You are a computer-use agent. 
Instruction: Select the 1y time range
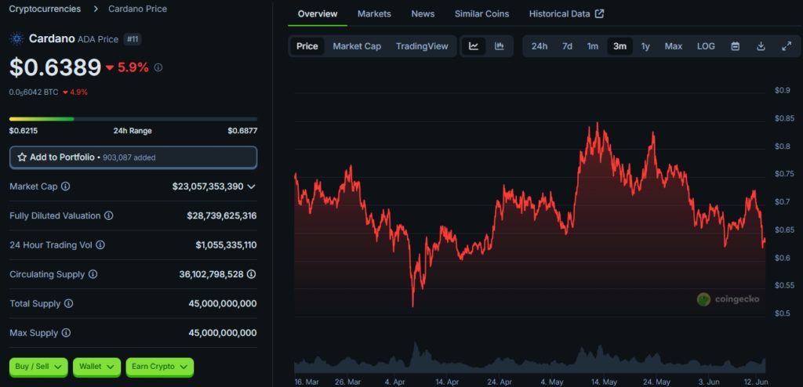(645, 46)
